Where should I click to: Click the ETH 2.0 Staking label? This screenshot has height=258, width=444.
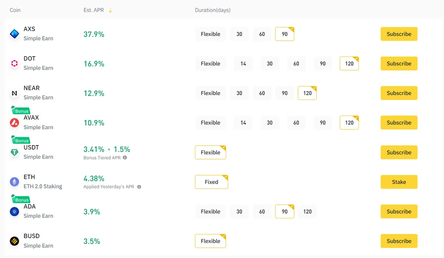click(x=43, y=186)
